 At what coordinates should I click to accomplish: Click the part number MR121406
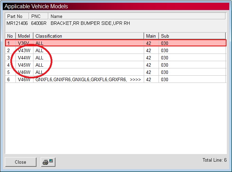pyautogui.click(x=17, y=23)
